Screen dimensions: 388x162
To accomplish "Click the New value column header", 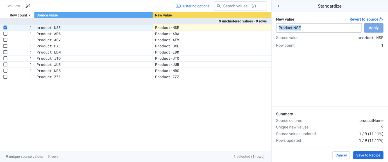I will (212, 15).
